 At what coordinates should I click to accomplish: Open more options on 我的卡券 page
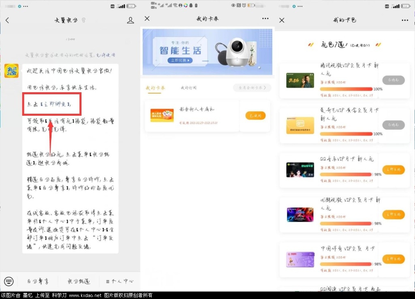[x=265, y=19]
